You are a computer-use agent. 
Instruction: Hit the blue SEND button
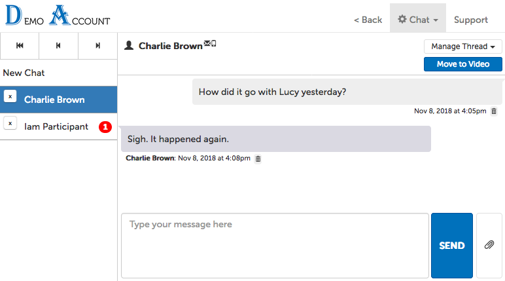pyautogui.click(x=451, y=246)
